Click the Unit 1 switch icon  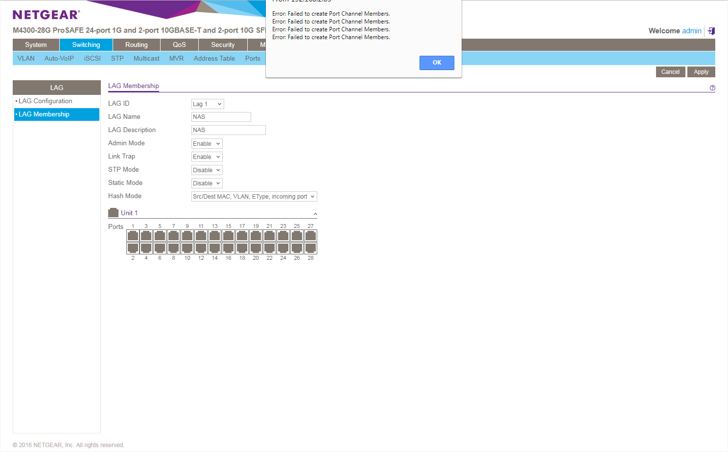coord(113,213)
